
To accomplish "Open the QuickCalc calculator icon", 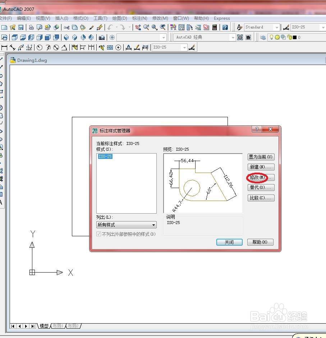I will pyautogui.click(x=215, y=27).
